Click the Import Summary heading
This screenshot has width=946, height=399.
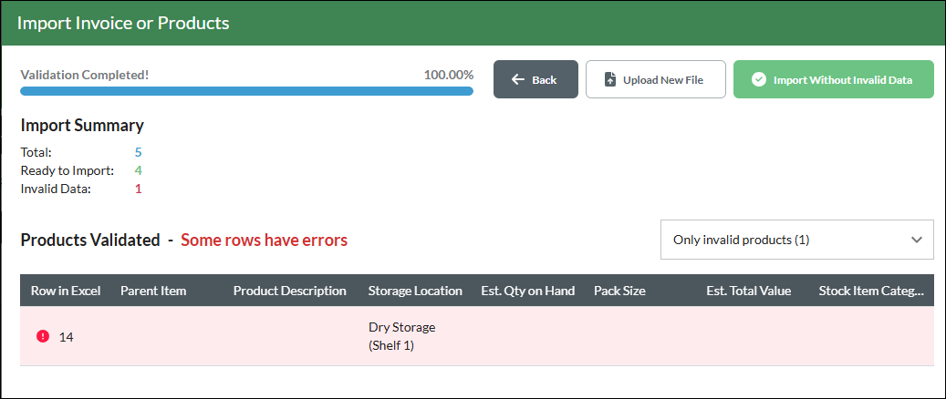pyautogui.click(x=82, y=126)
